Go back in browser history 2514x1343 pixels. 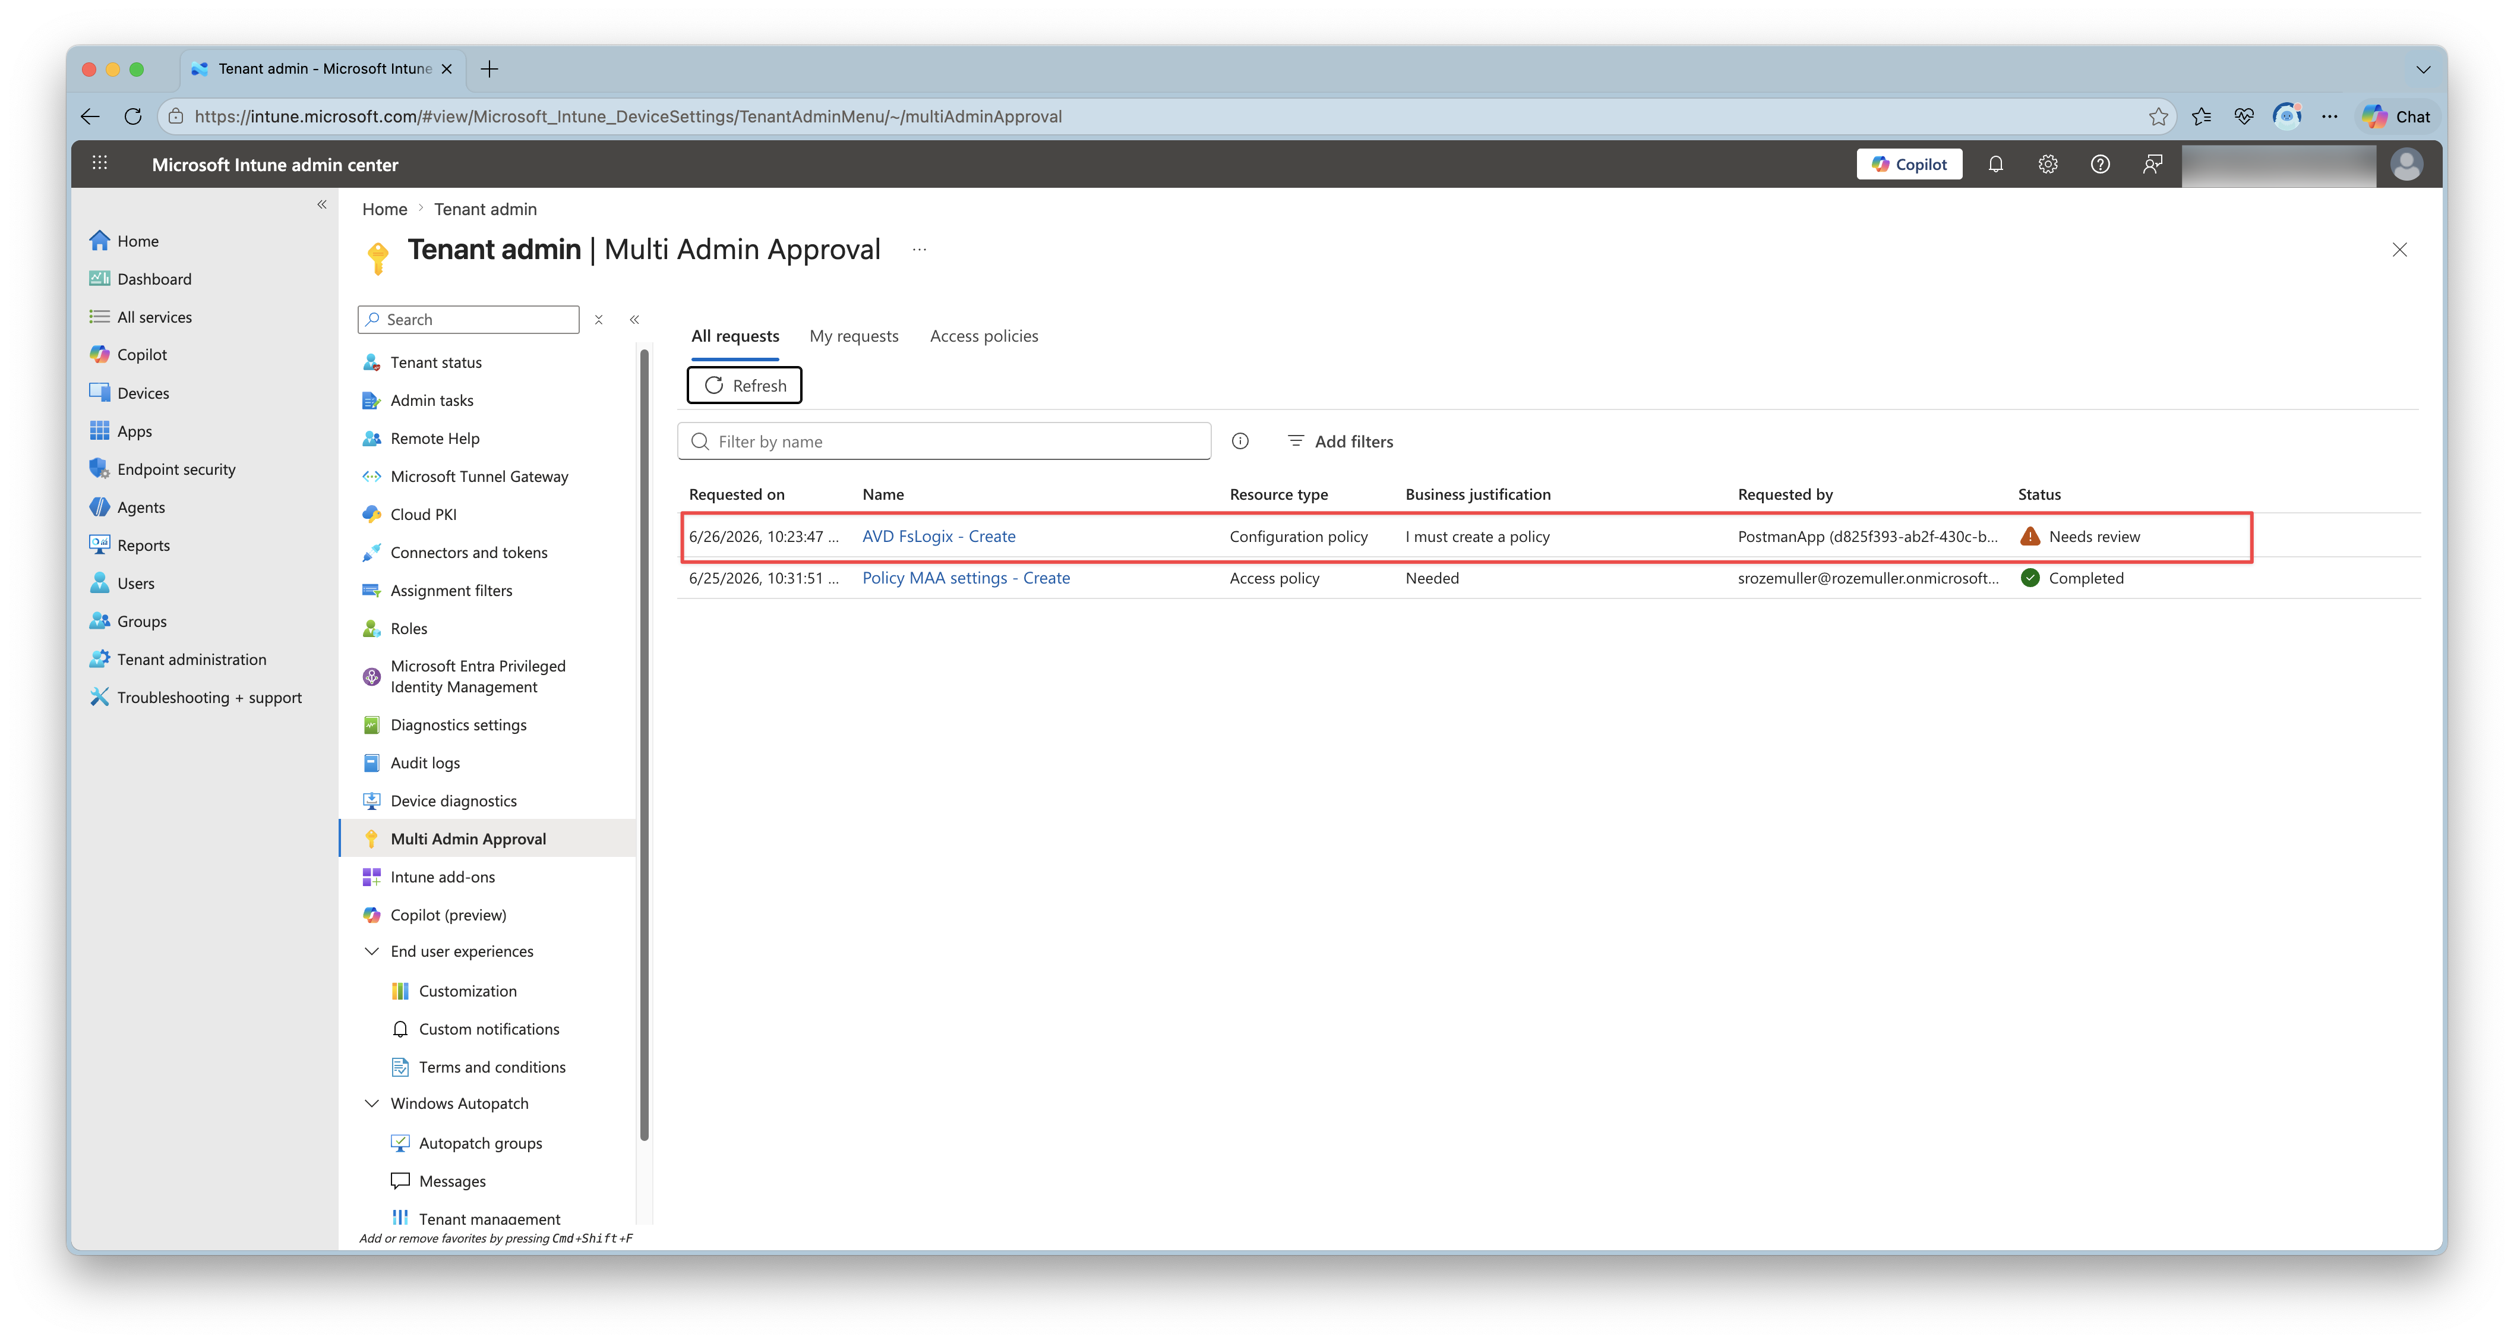[90, 116]
